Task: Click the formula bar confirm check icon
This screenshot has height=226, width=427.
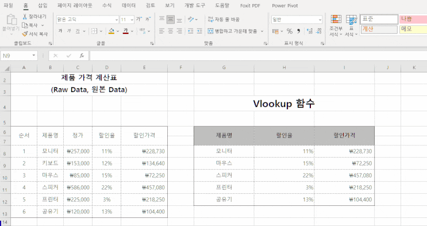Action: tap(68, 56)
